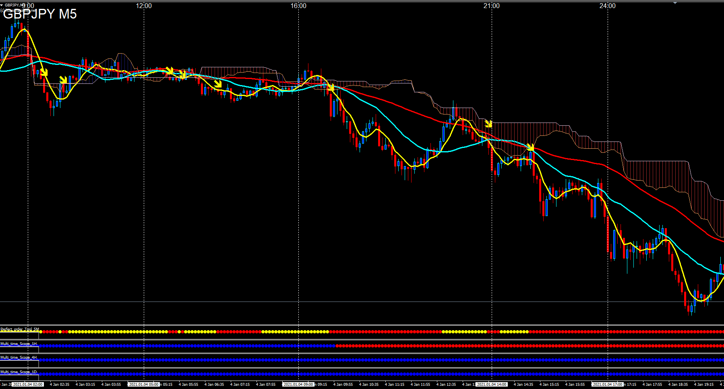Click the 4 Jan 05:55 time axis label
This screenshot has height=389, width=724.
[x=188, y=385]
